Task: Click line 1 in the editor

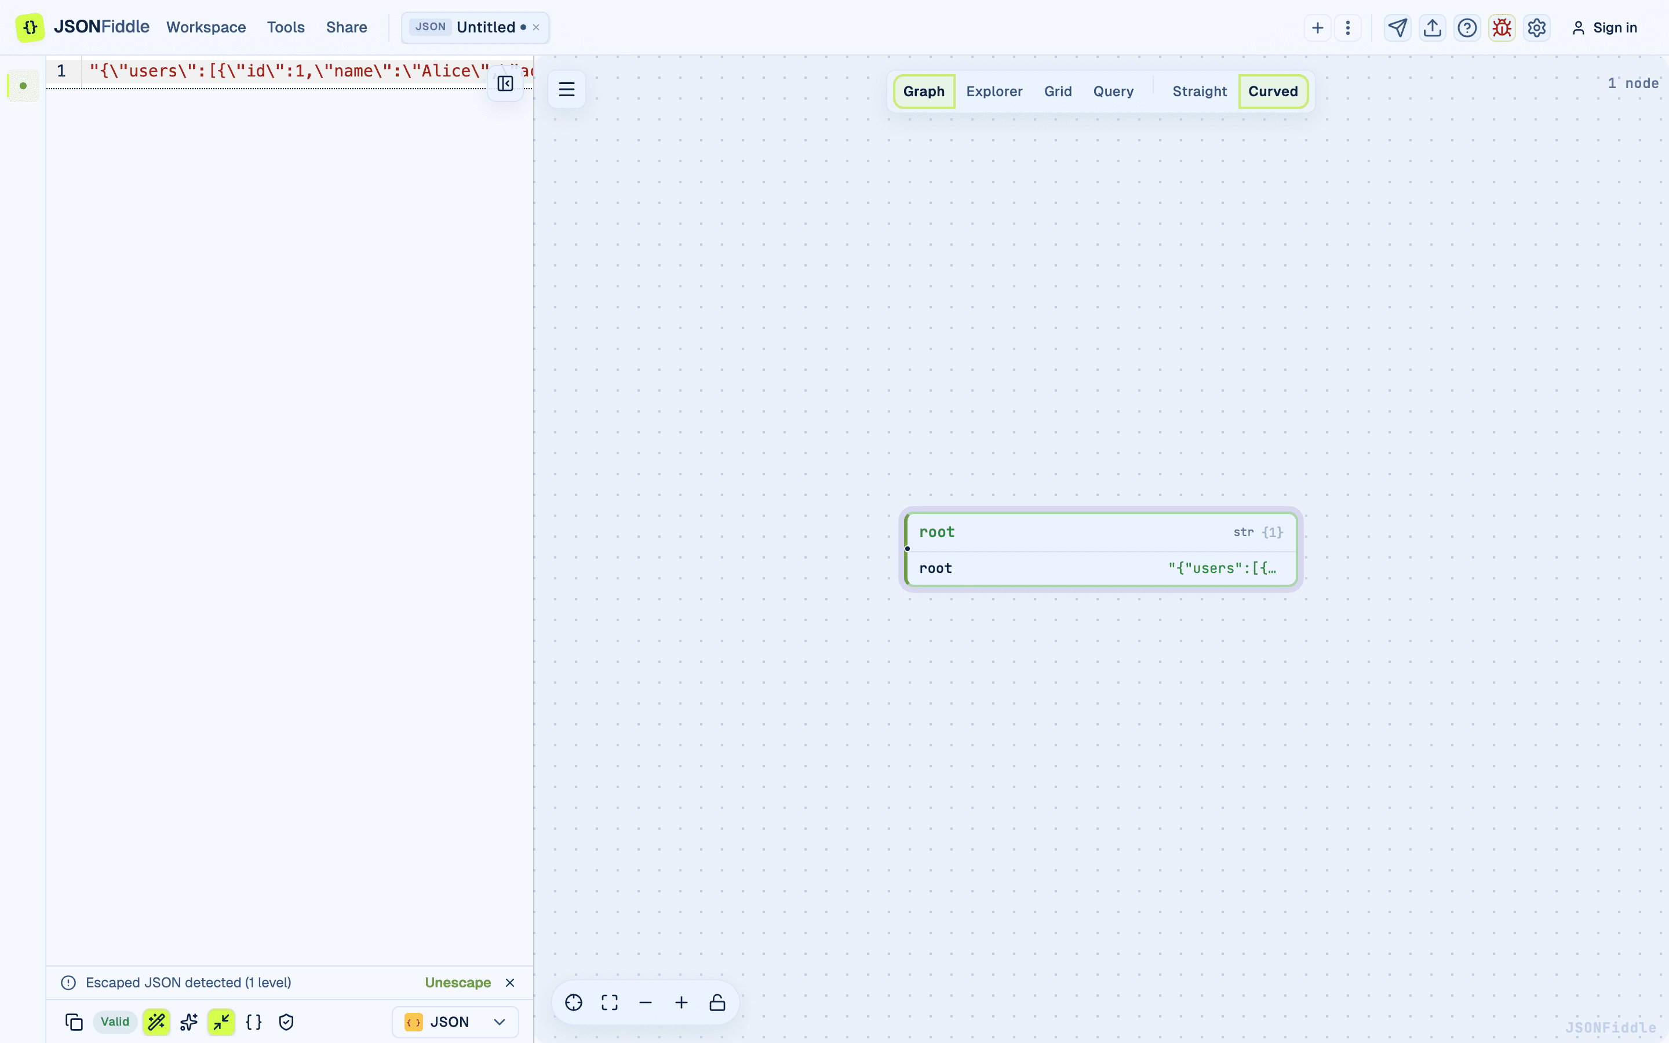Action: click(308, 71)
